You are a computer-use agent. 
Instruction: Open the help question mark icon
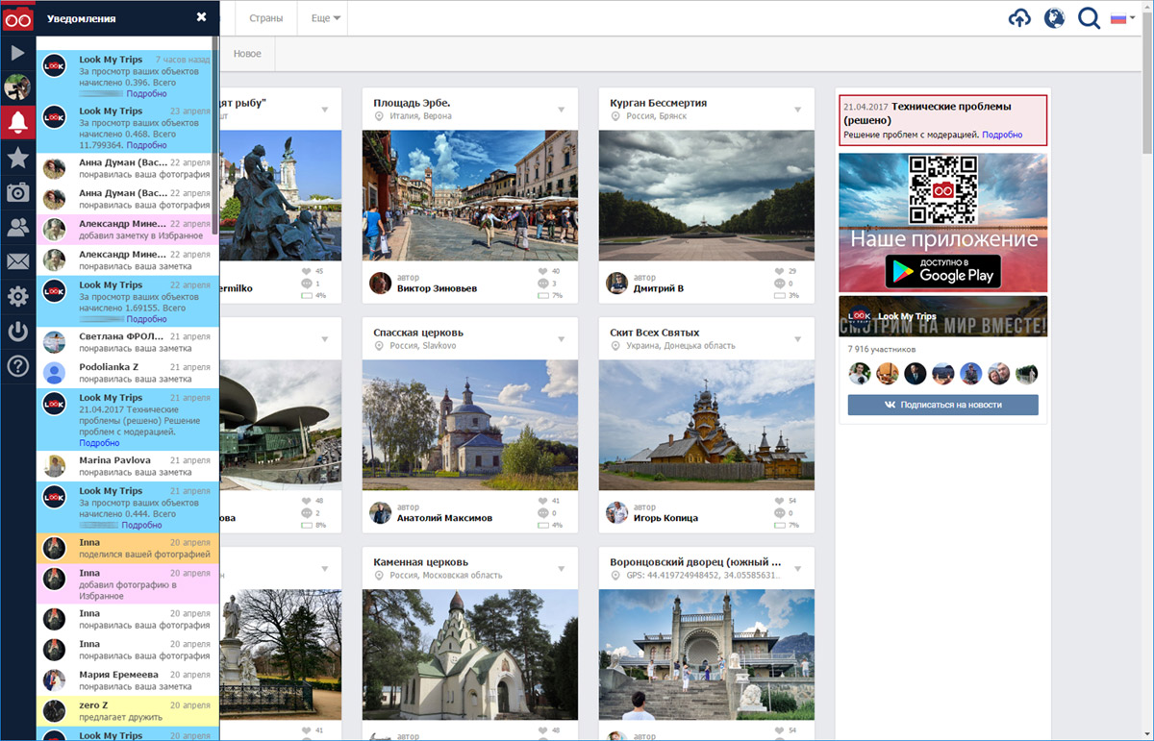pyautogui.click(x=17, y=366)
